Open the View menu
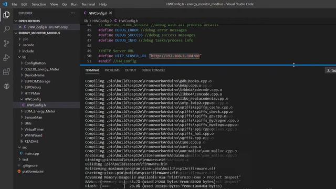The width and height of the screenshot is (336, 189). pyautogui.click(x=54, y=4)
